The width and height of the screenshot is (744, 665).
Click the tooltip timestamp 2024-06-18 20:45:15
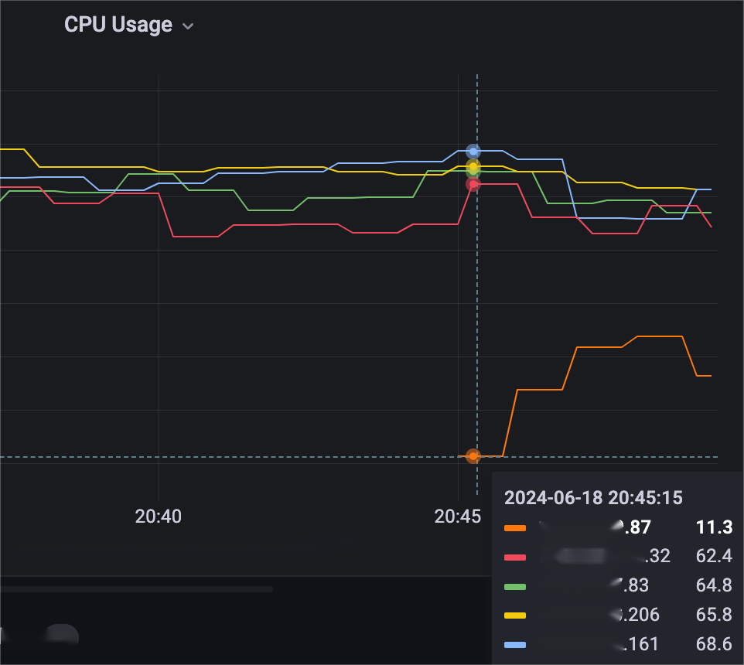click(x=593, y=498)
